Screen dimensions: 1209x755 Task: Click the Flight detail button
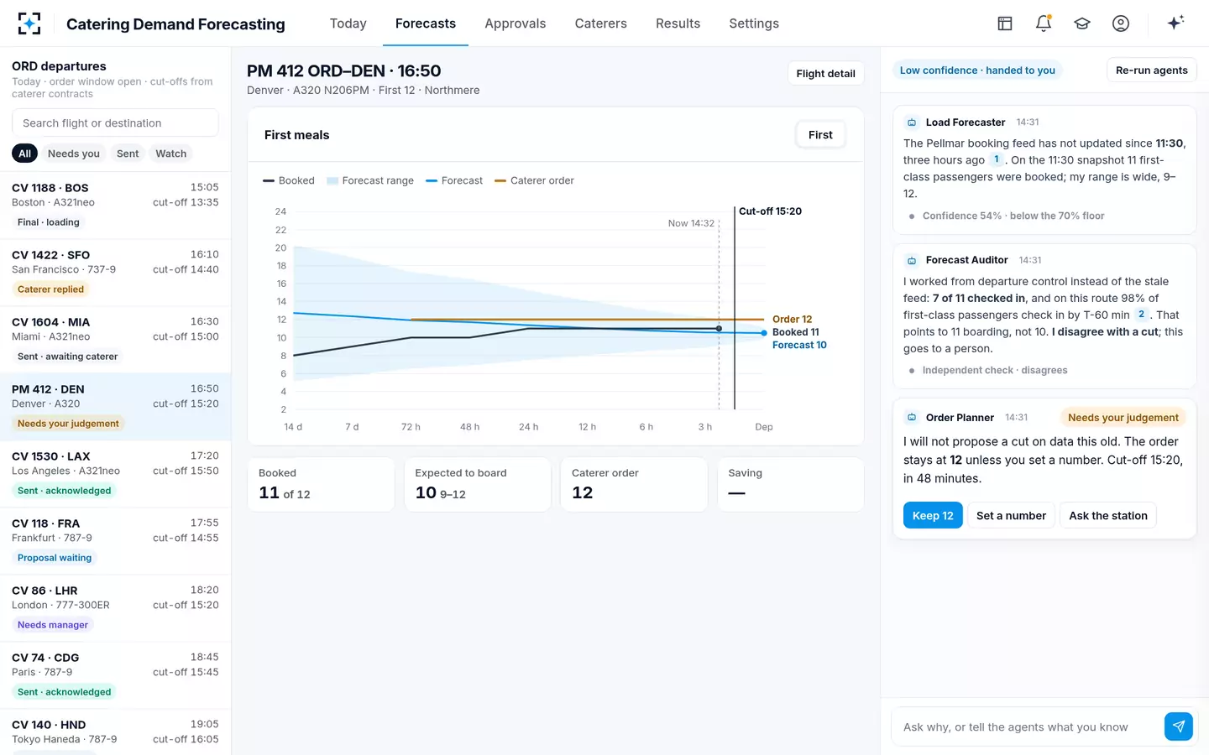pos(826,74)
